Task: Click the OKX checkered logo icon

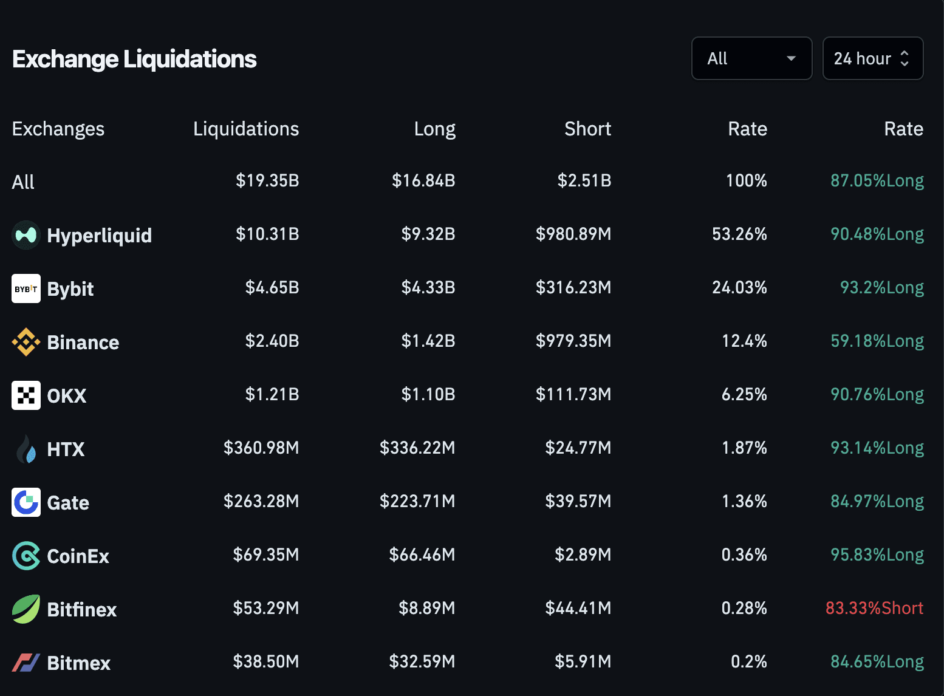Action: [x=26, y=395]
